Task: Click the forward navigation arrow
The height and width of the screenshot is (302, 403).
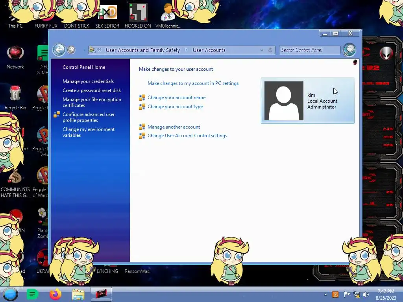Action: [x=71, y=50]
